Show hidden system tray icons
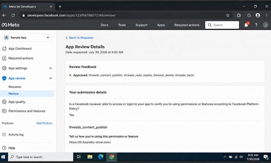 [x=225, y=157]
